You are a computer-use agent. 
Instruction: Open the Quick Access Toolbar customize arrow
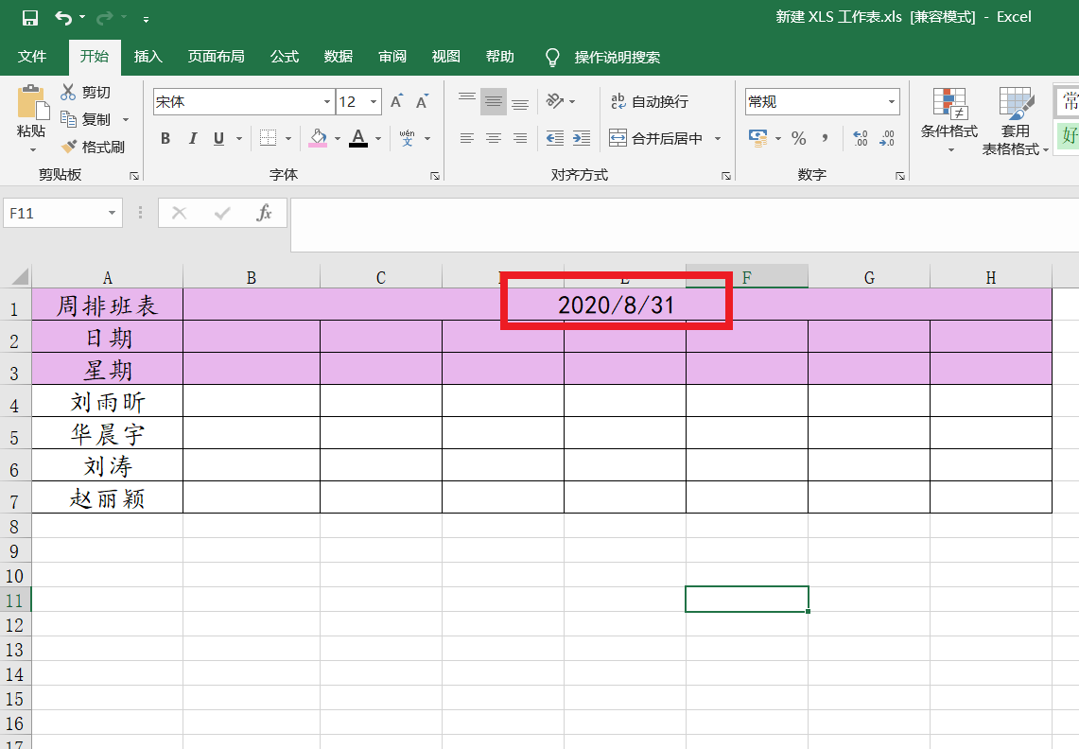click(x=146, y=19)
